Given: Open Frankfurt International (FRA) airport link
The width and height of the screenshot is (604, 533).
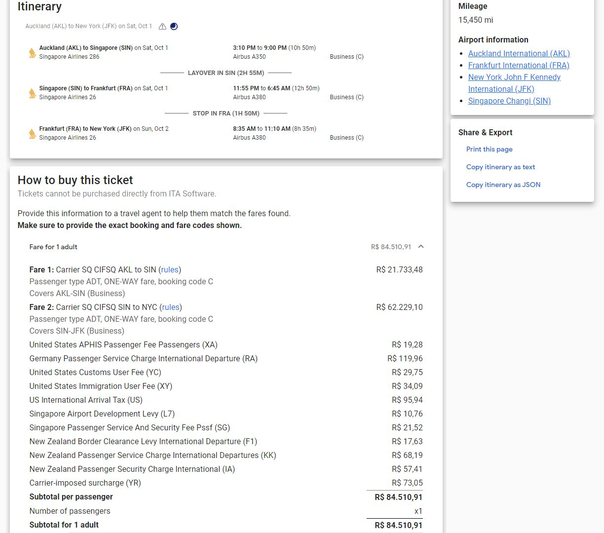Looking at the screenshot, I should click(x=519, y=65).
